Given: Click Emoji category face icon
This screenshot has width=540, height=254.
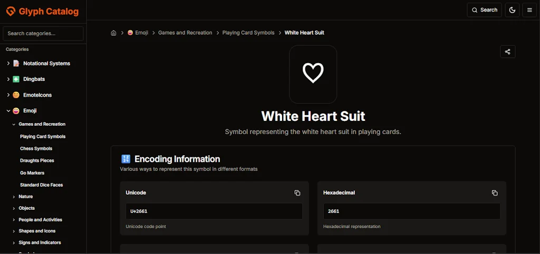Looking at the screenshot, I should click(x=16, y=110).
